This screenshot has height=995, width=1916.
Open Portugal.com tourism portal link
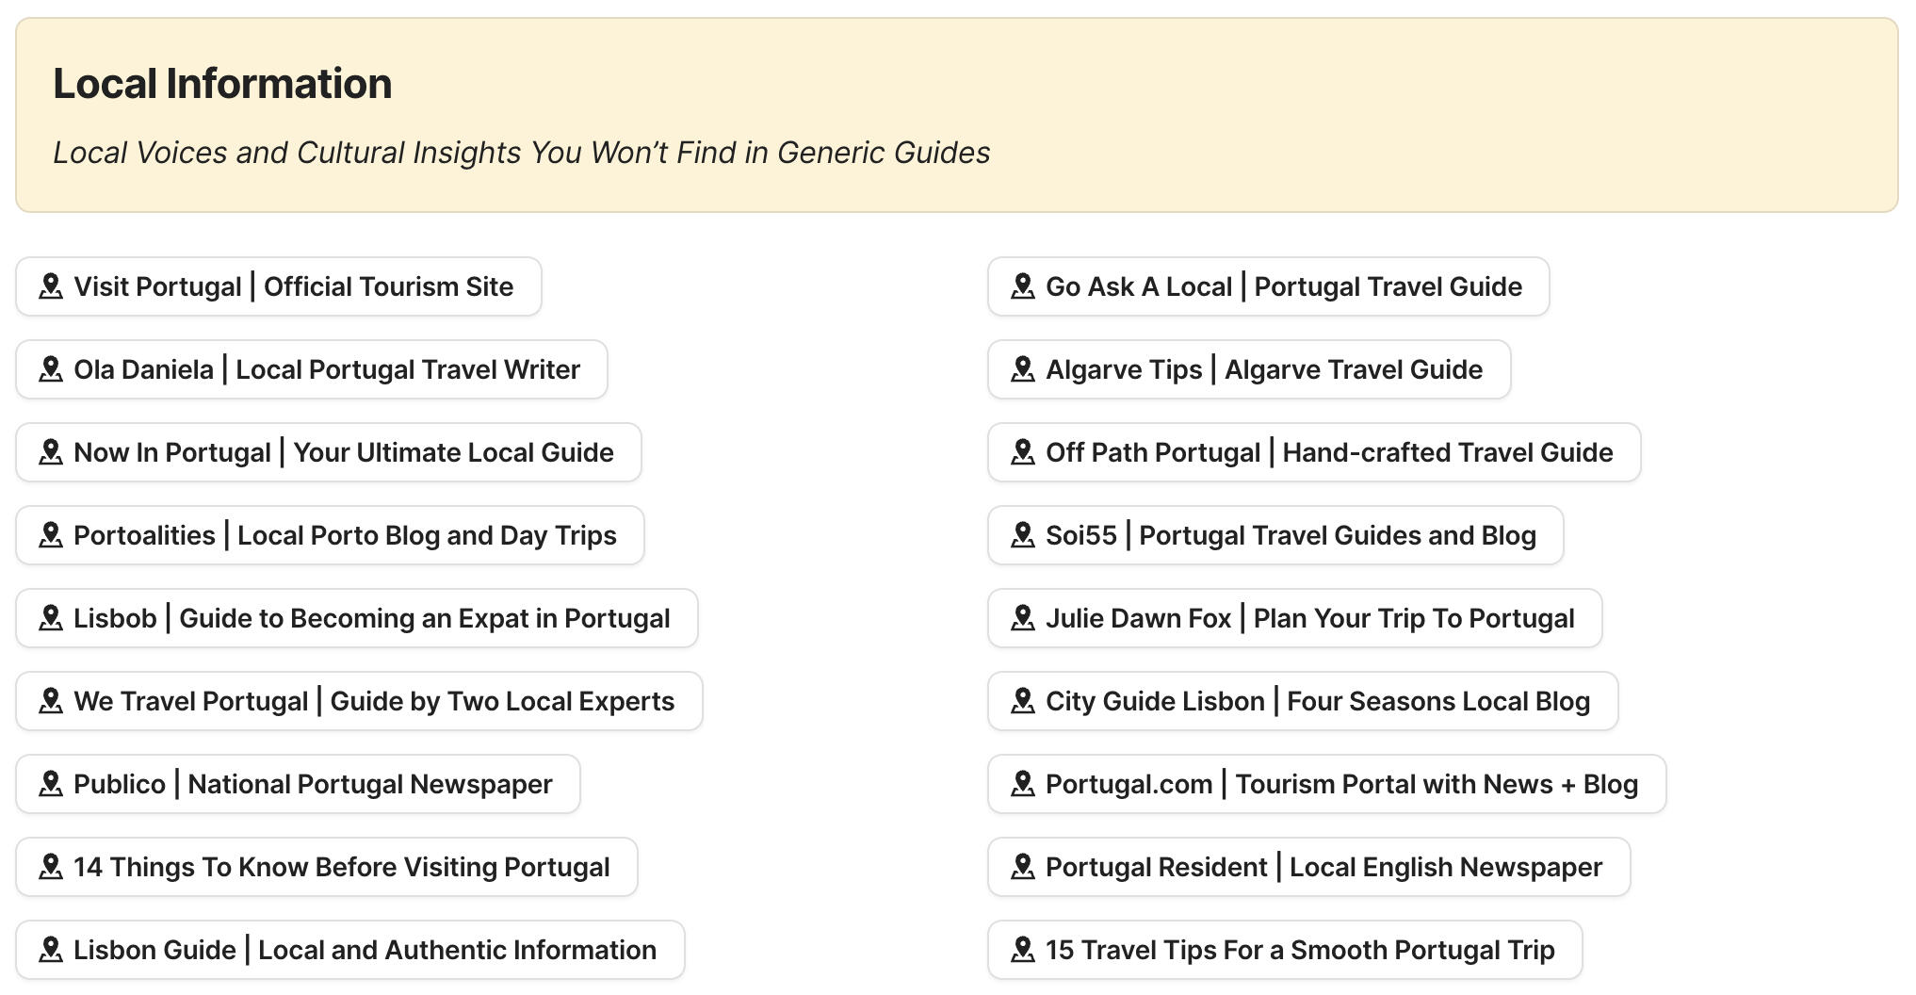coord(1324,784)
